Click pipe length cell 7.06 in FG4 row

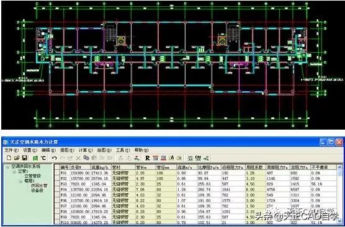tap(145, 189)
